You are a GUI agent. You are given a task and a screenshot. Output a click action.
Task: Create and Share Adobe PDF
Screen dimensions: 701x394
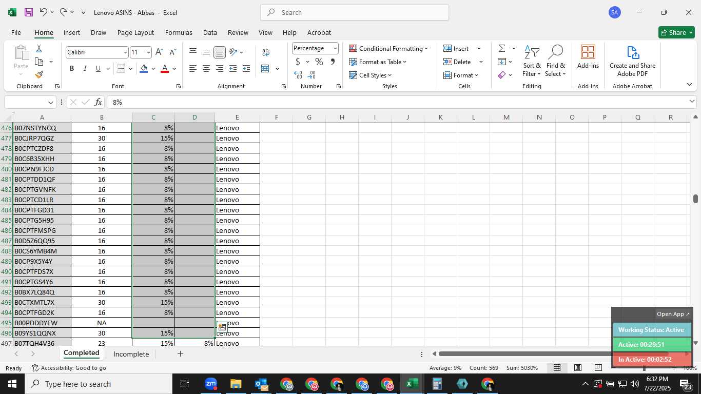[x=632, y=61]
